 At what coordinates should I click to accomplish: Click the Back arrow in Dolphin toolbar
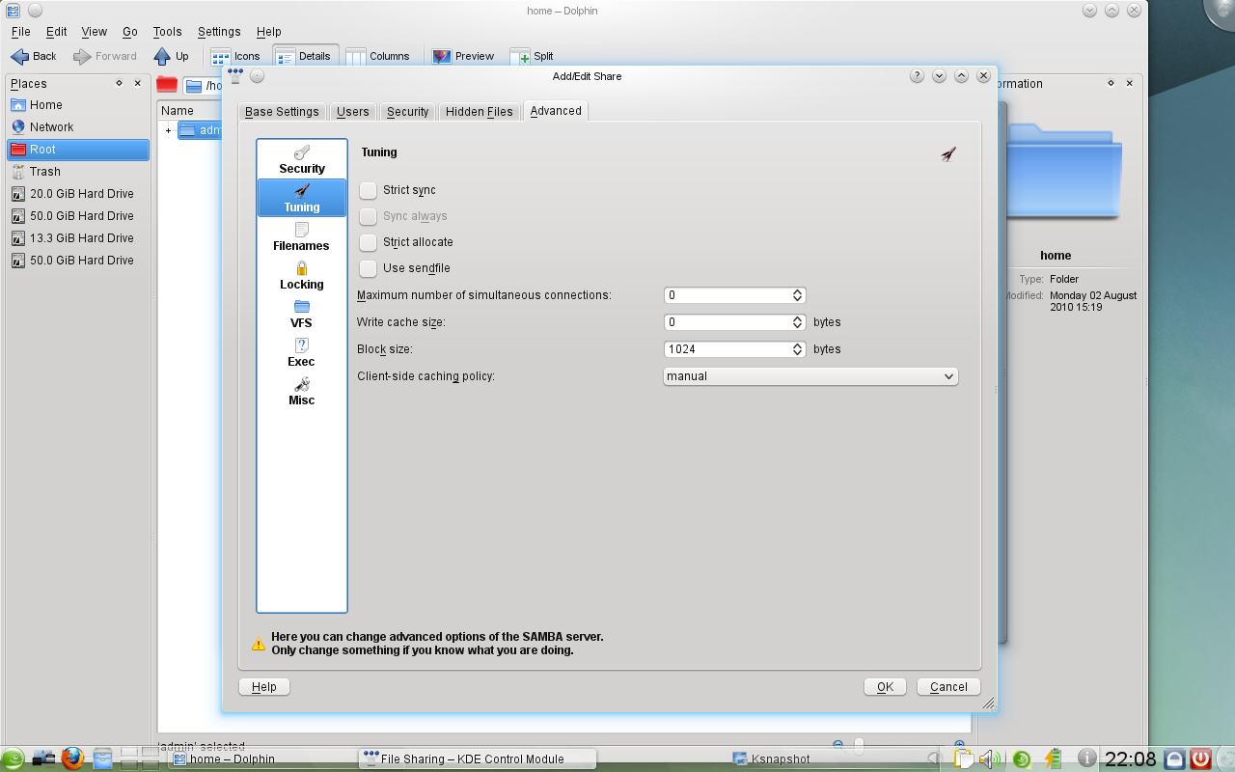pos(34,56)
